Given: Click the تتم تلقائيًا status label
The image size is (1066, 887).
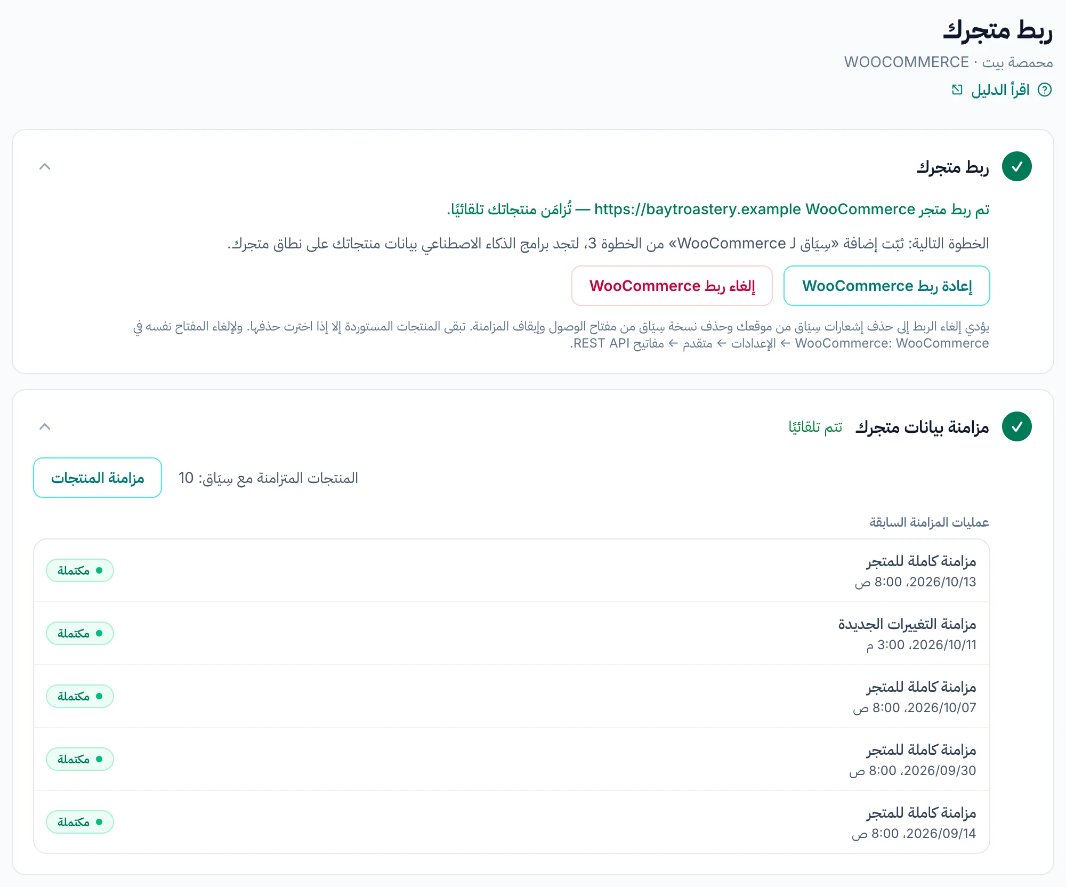Looking at the screenshot, I should point(815,427).
